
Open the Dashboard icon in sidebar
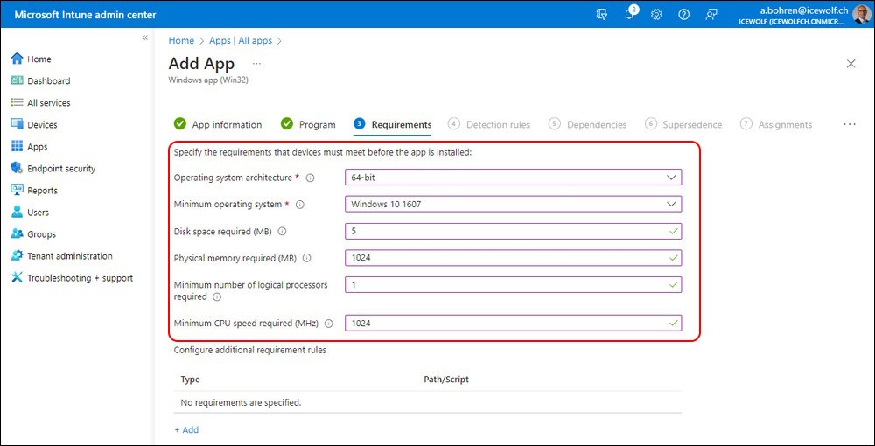[17, 80]
